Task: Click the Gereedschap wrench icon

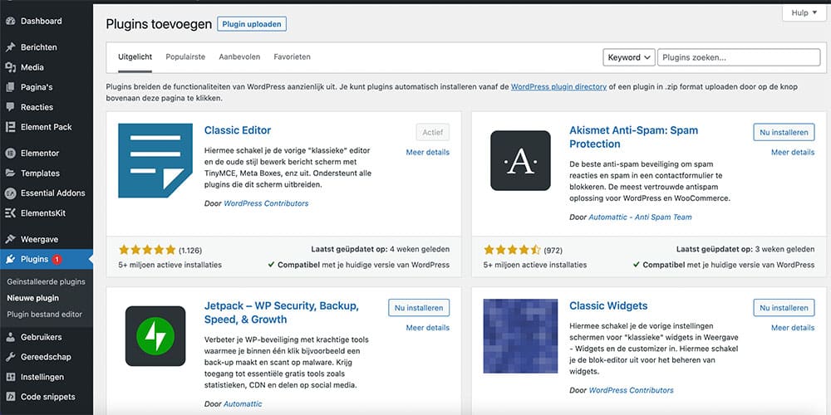Action: [11, 357]
